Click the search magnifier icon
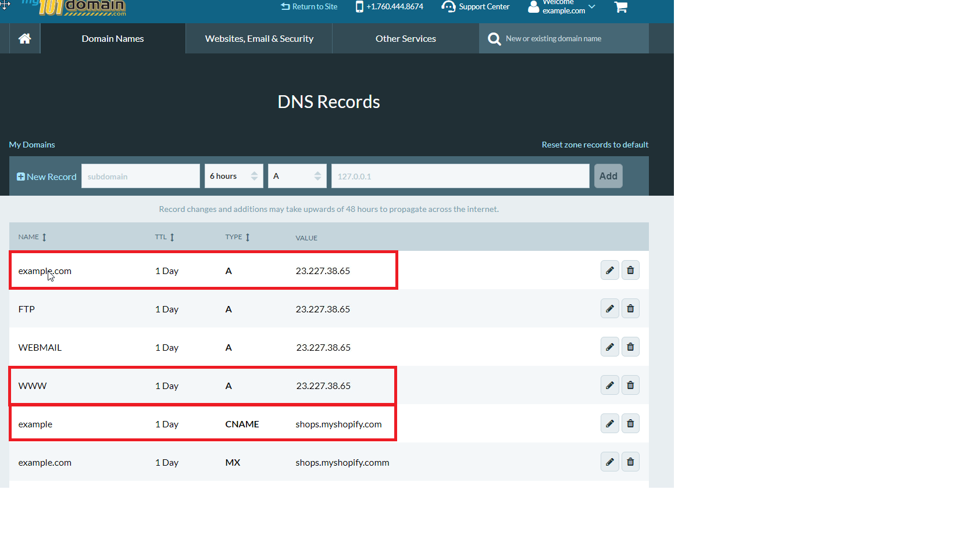This screenshot has width=978, height=540. 494,39
